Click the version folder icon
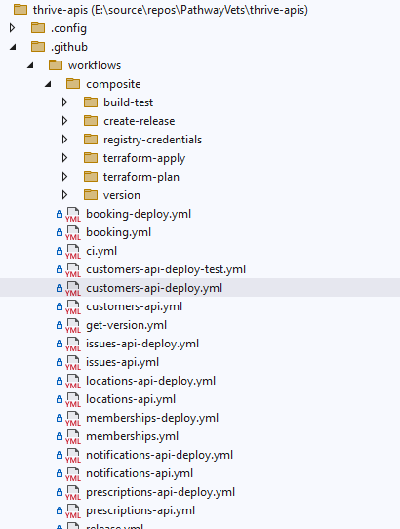 [91, 195]
